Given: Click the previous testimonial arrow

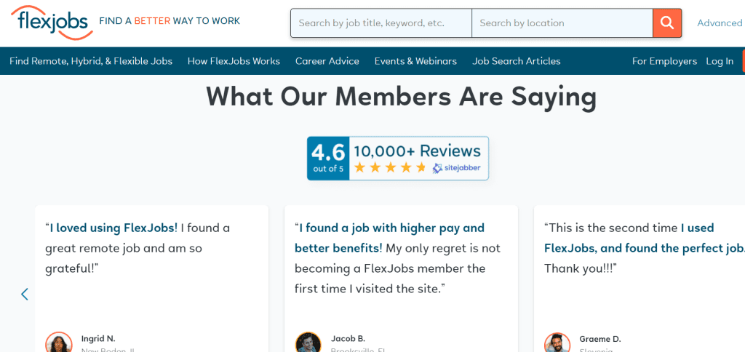Looking at the screenshot, I should (25, 294).
